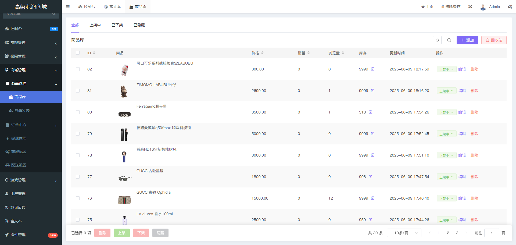Sort by ID using the sort arrows
Screen dimensions: 516x245
pyautogui.click(x=94, y=53)
